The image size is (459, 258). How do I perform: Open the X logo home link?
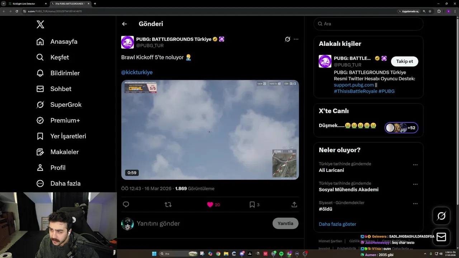point(41,24)
